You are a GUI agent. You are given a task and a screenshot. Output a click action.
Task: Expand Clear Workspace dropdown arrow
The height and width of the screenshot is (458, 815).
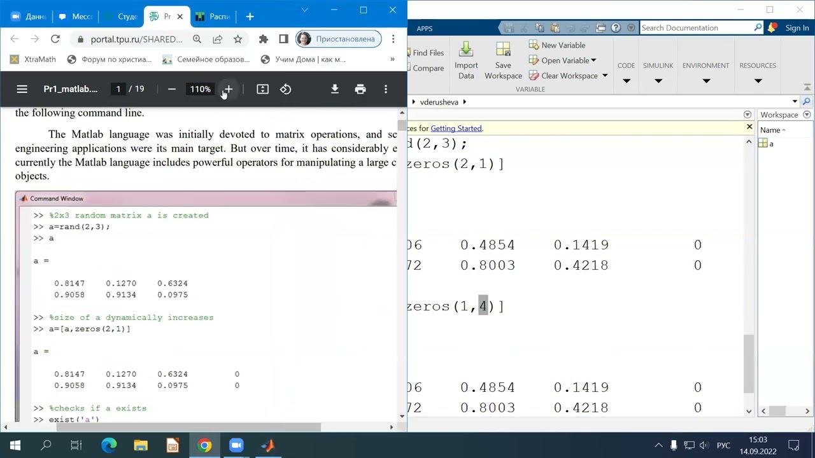[605, 76]
